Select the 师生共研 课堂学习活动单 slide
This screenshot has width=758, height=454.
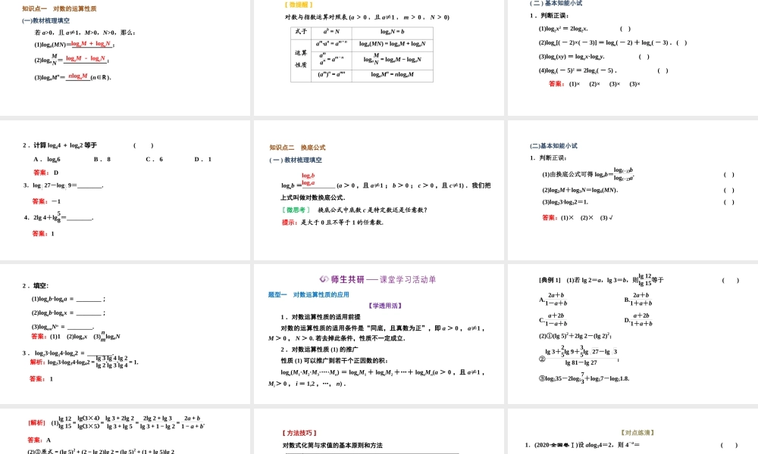click(379, 334)
